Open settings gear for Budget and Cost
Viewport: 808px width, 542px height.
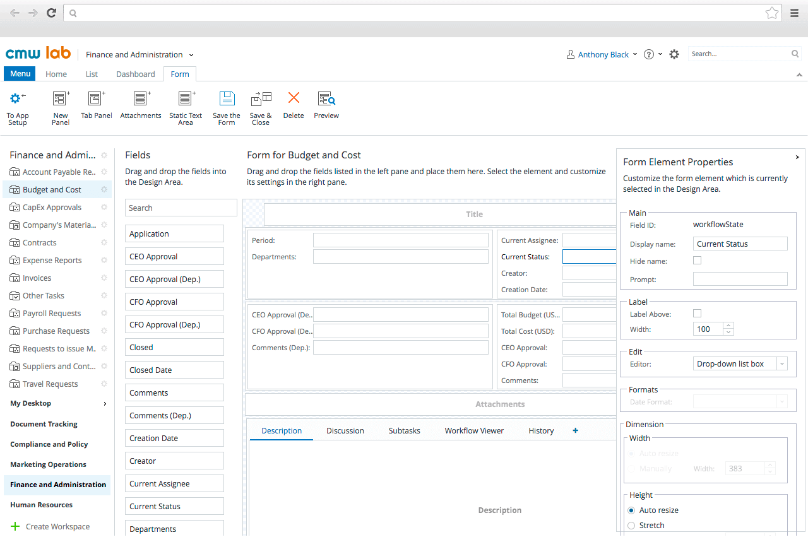(x=104, y=190)
